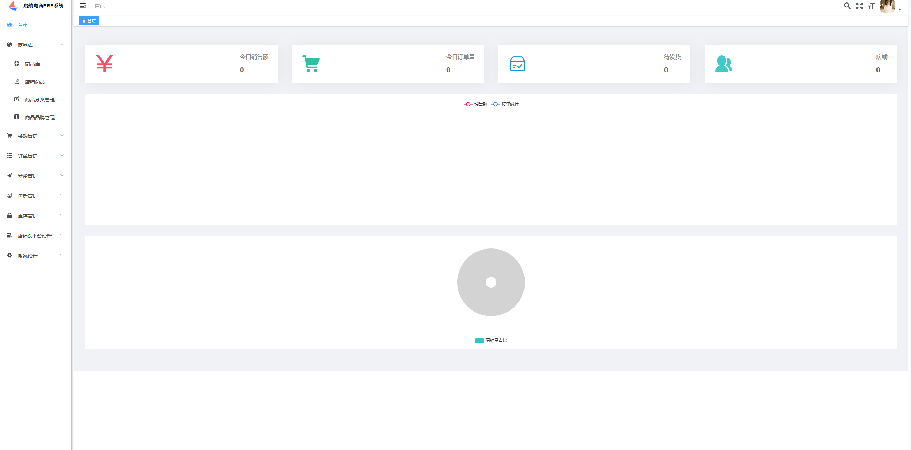This screenshot has height=450, width=911.
Task: Toggle 周销量占比 pie legend
Action: point(491,340)
